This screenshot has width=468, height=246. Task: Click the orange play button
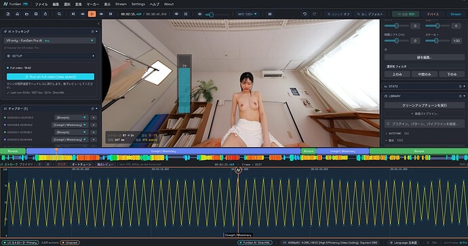pos(92,14)
